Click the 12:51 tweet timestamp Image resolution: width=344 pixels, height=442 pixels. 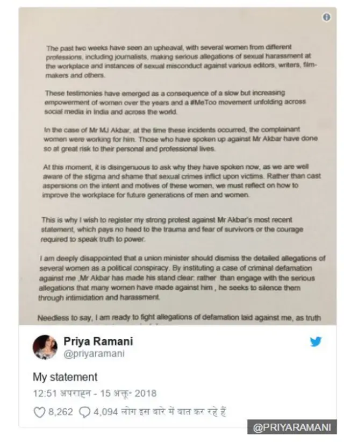[95, 393]
